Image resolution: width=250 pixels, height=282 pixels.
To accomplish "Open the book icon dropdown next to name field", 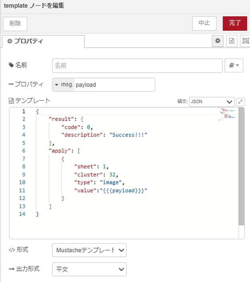I will (234, 66).
